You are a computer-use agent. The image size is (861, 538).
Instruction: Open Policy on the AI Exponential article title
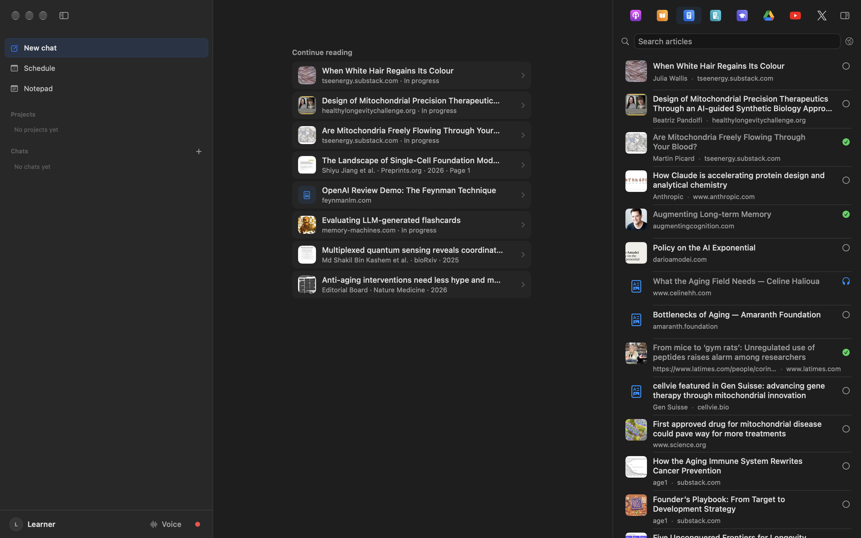click(704, 248)
